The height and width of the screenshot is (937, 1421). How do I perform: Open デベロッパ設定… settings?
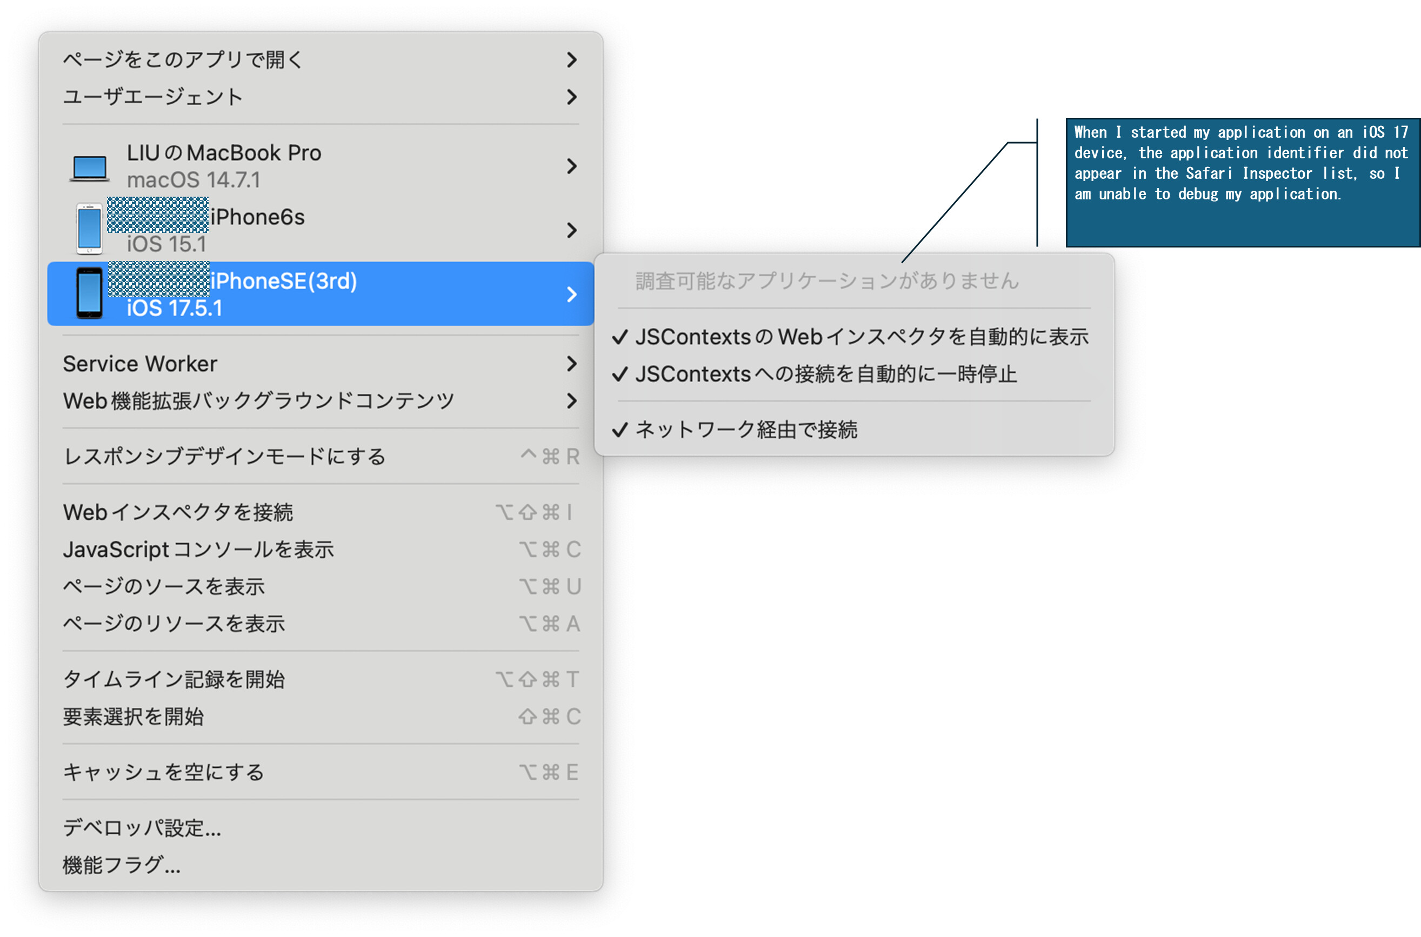[142, 828]
